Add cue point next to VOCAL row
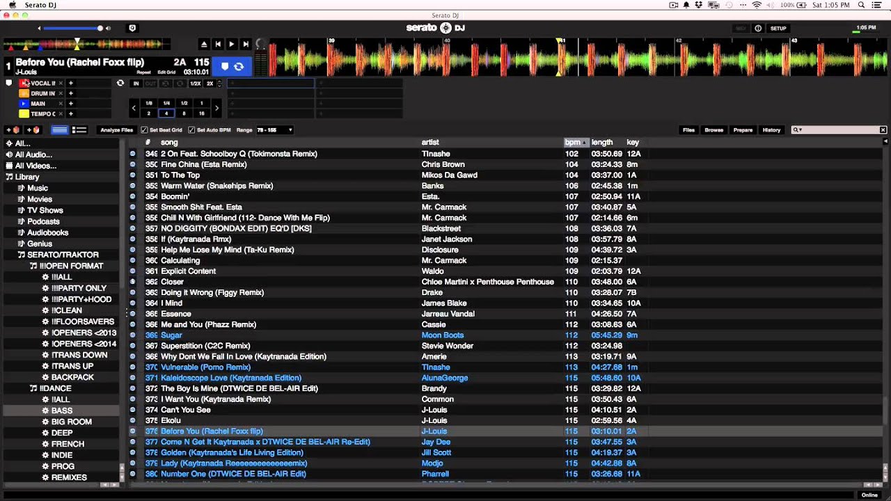Screen dimensions: 891x501 (x=70, y=83)
